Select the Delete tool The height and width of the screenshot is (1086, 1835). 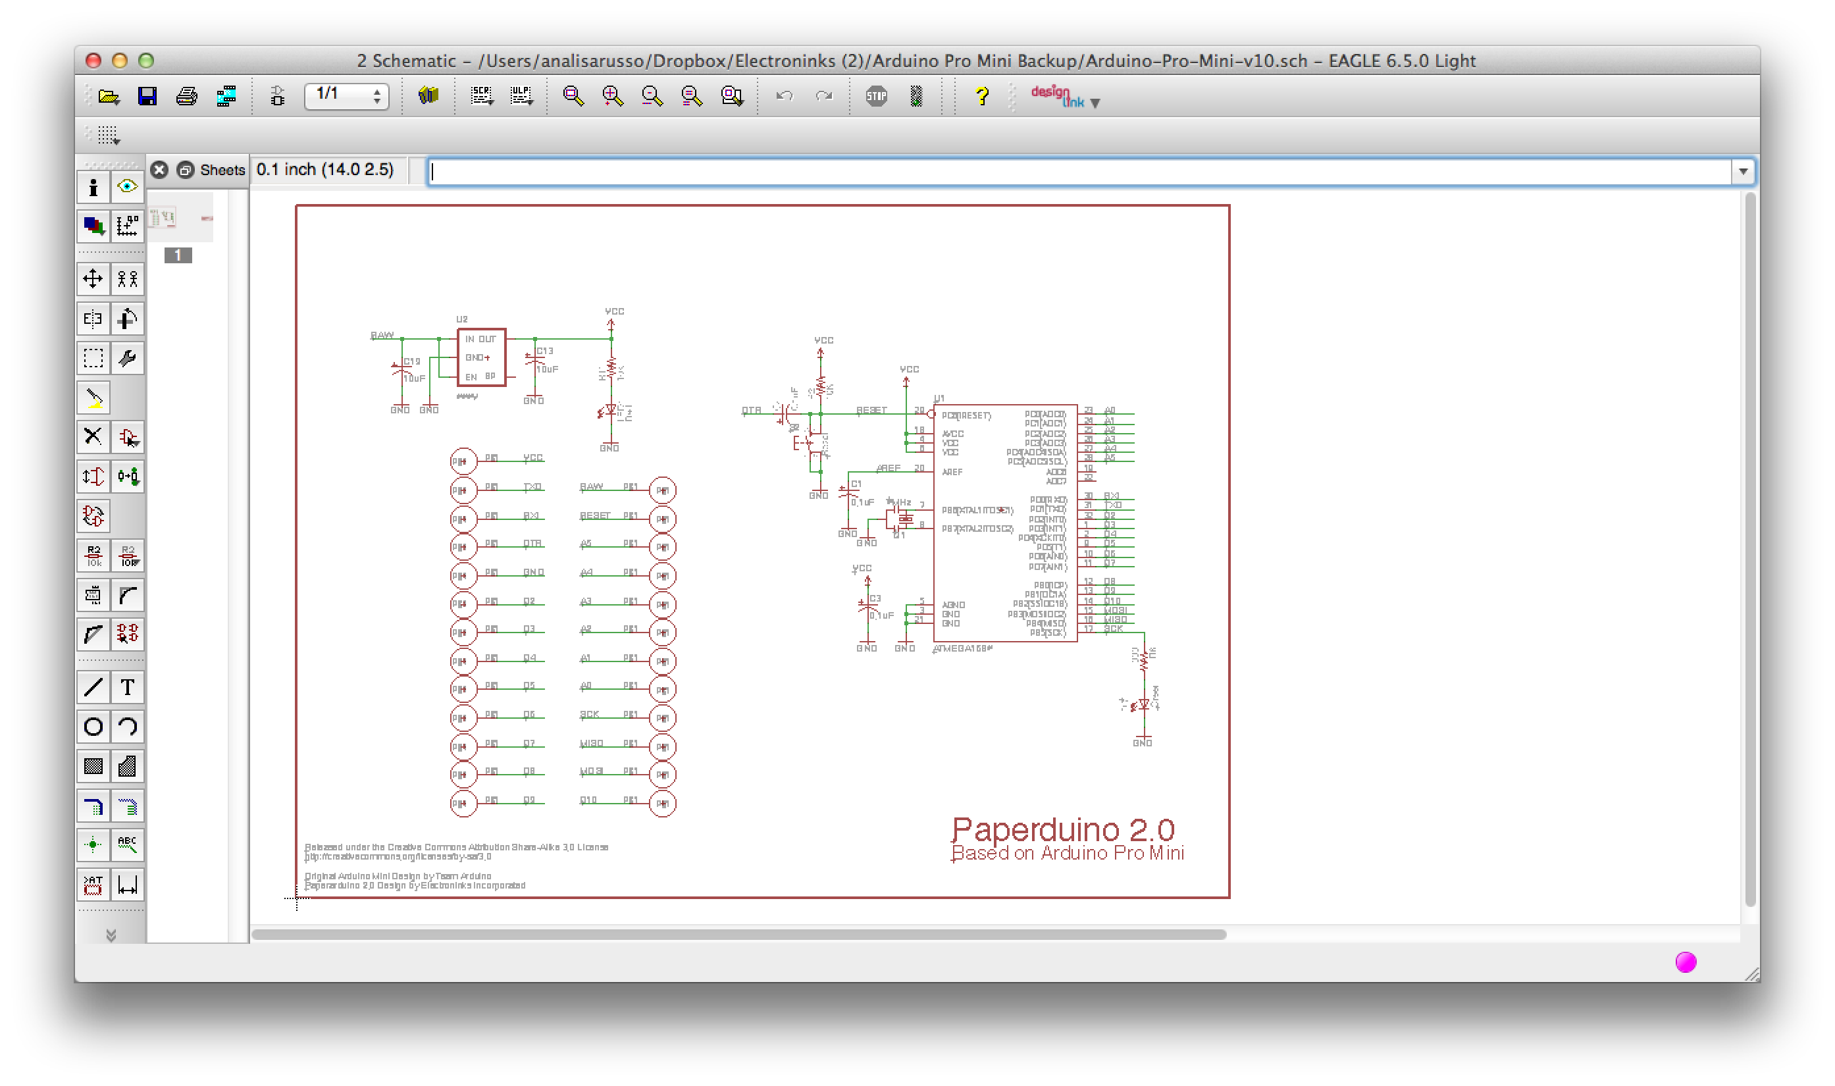point(93,437)
